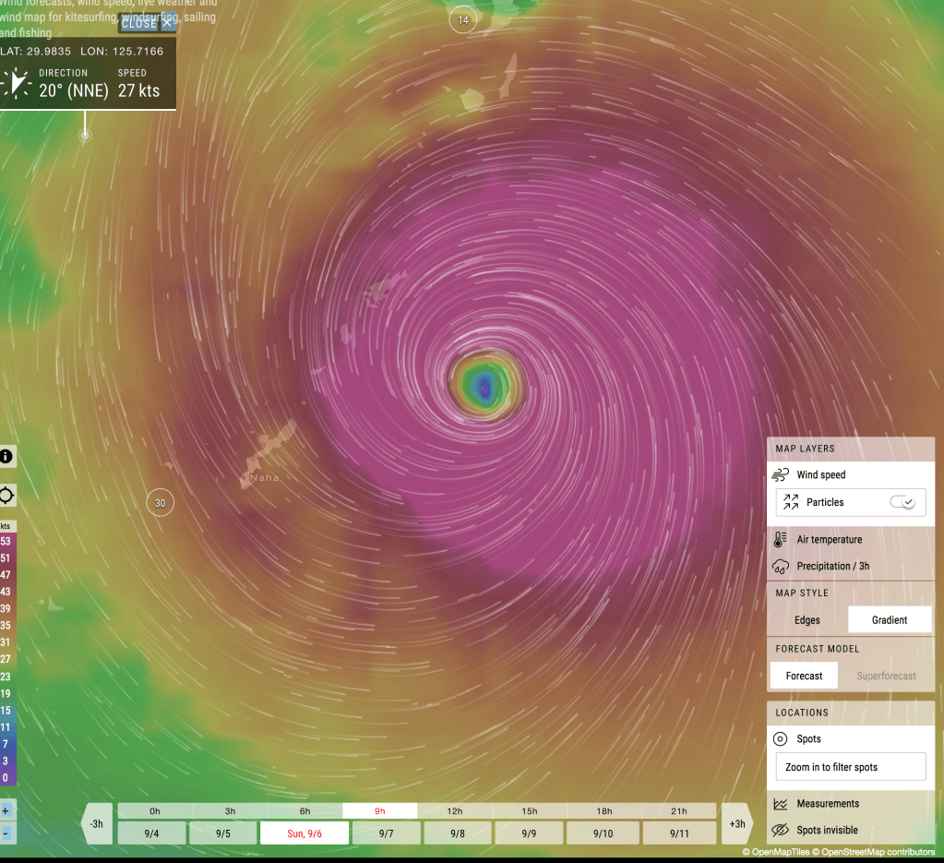
Task: Select the Air temperature layer
Action: [829, 540]
